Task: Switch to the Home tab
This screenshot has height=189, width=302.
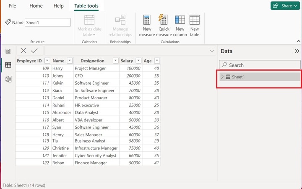Action: click(36, 6)
